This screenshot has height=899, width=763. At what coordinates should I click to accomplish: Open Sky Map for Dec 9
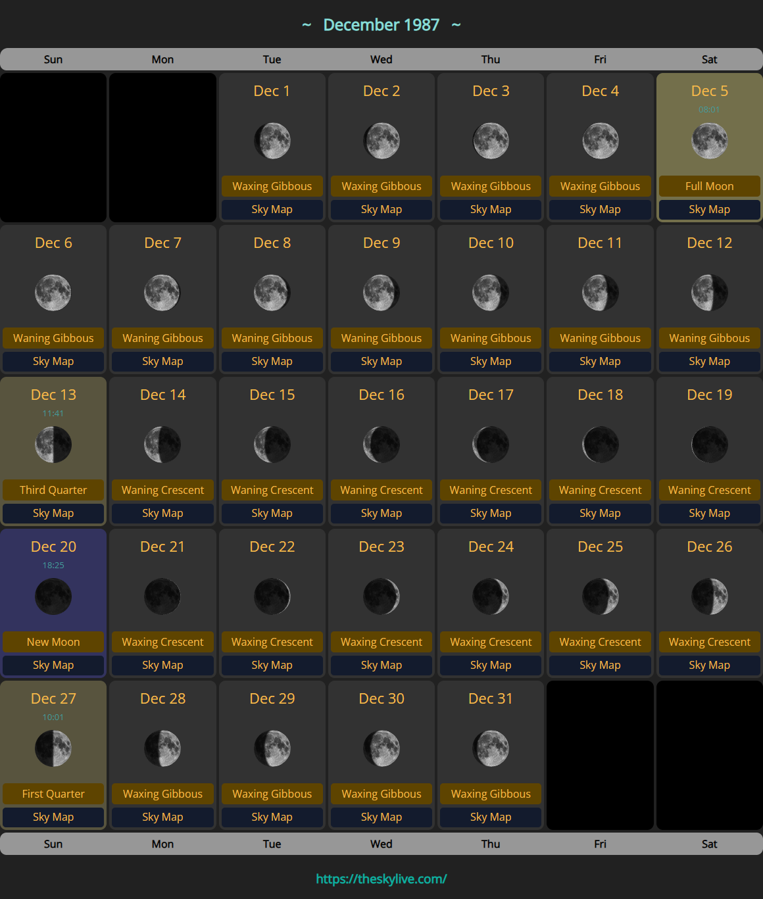(381, 361)
